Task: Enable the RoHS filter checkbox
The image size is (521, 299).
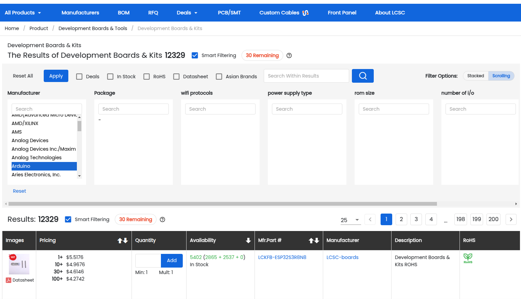Action: click(x=147, y=77)
